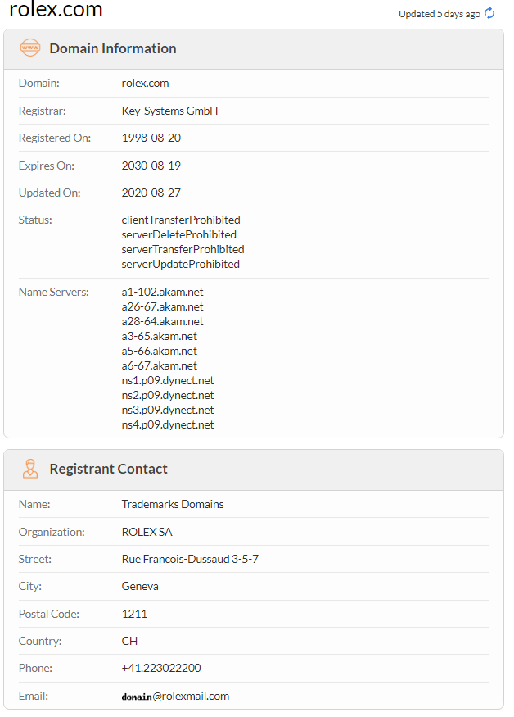The image size is (514, 717).
Task: Click the registrar name Key-Systems GmbH
Action: click(x=169, y=111)
